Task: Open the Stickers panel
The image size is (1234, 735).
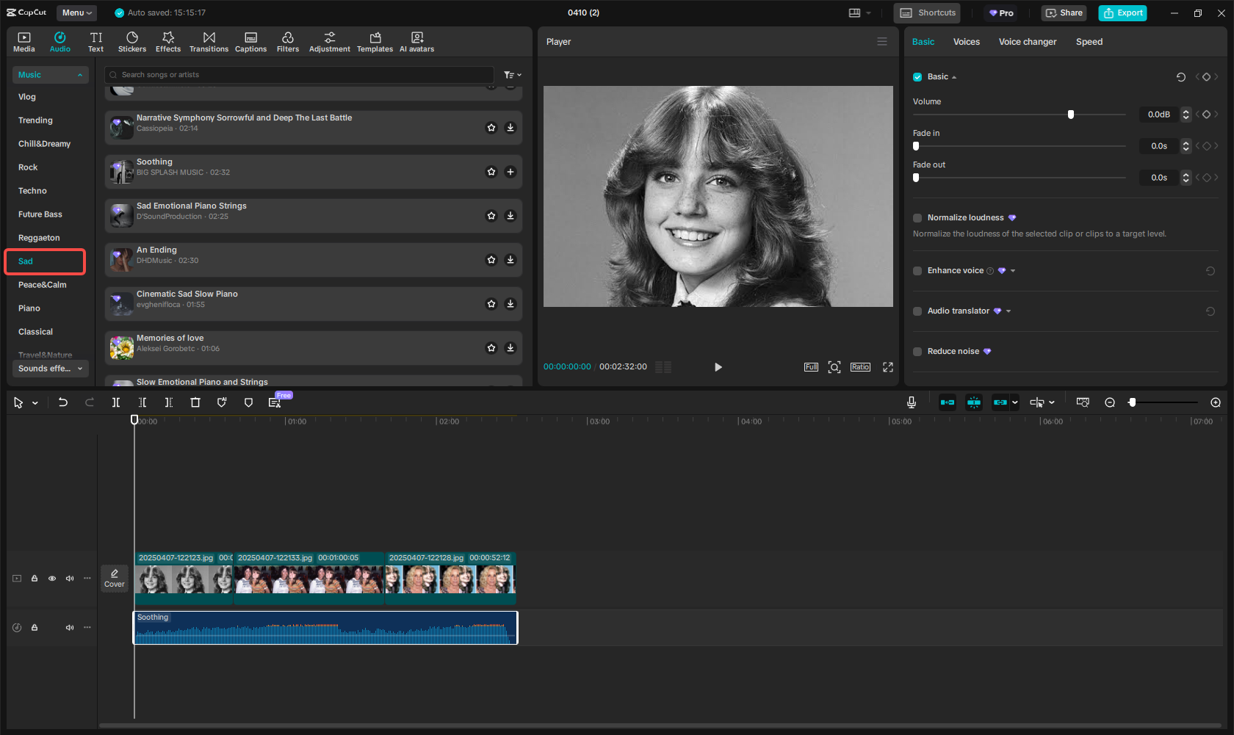Action: click(x=132, y=42)
